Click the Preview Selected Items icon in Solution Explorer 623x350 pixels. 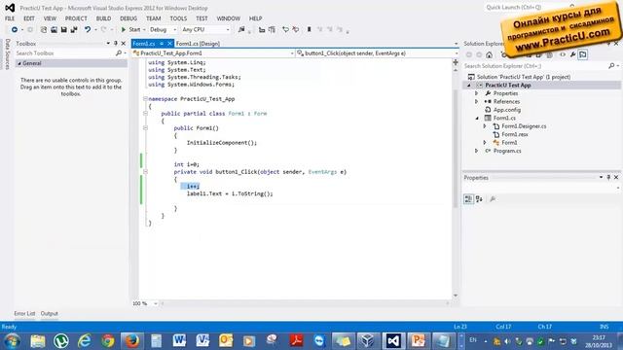(x=582, y=54)
